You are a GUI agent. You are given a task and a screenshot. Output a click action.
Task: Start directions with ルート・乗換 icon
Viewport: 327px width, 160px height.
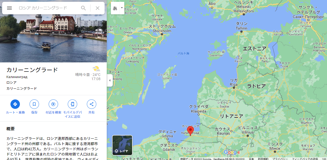[x=15, y=104]
